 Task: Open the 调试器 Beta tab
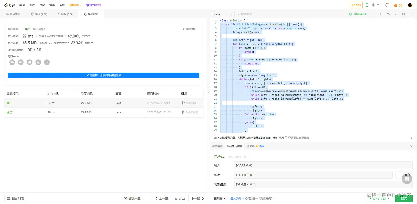tap(255, 146)
